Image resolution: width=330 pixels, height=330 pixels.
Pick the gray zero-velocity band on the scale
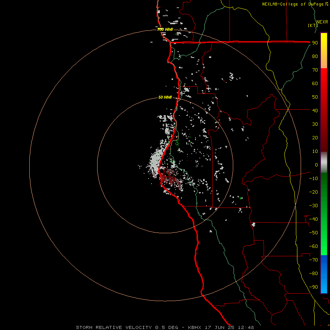click(324, 162)
